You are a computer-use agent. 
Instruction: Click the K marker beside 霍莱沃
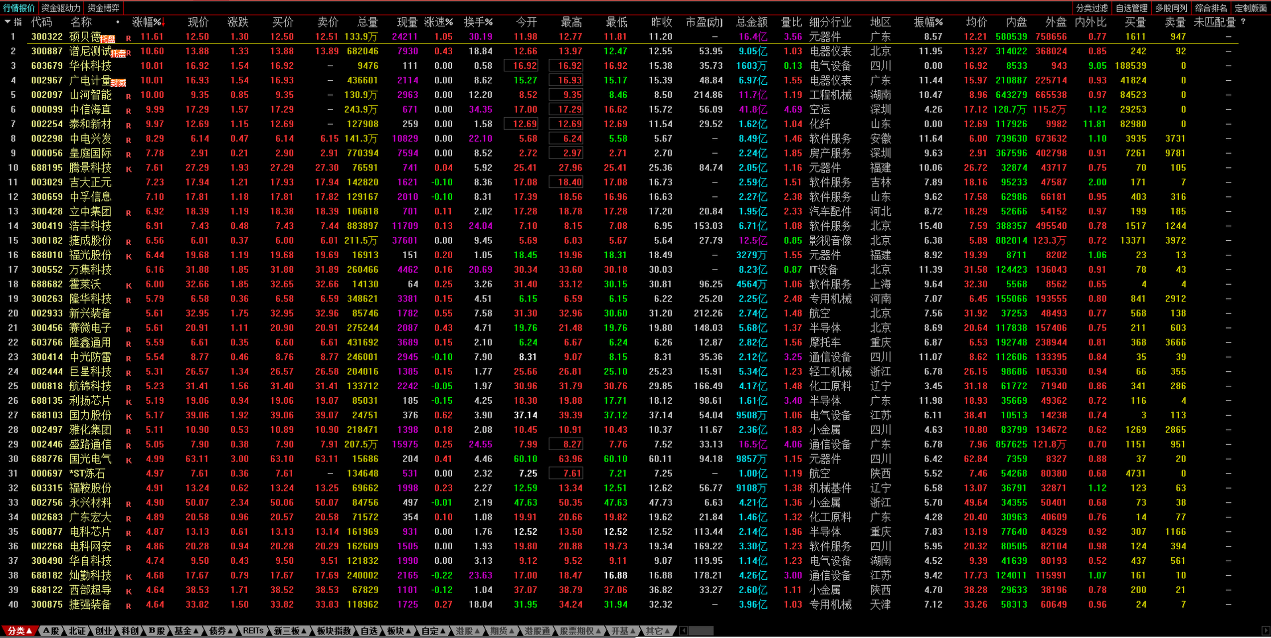tap(129, 286)
